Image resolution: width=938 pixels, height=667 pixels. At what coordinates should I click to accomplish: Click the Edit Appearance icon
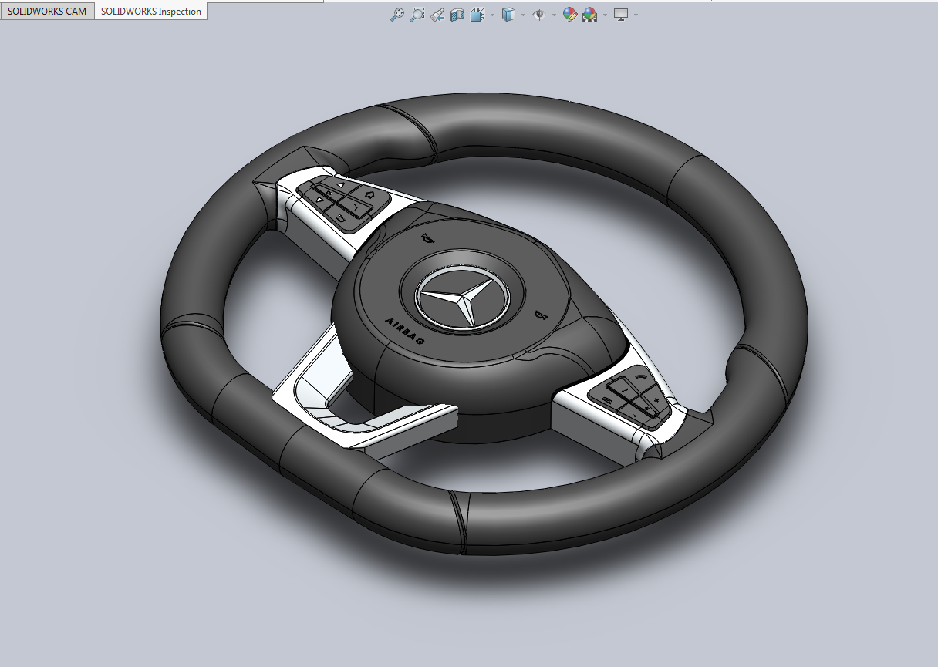(x=570, y=14)
